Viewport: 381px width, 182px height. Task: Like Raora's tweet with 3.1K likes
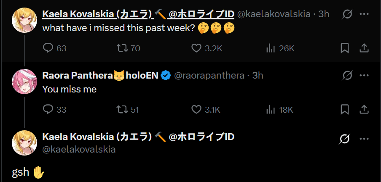pos(196,110)
